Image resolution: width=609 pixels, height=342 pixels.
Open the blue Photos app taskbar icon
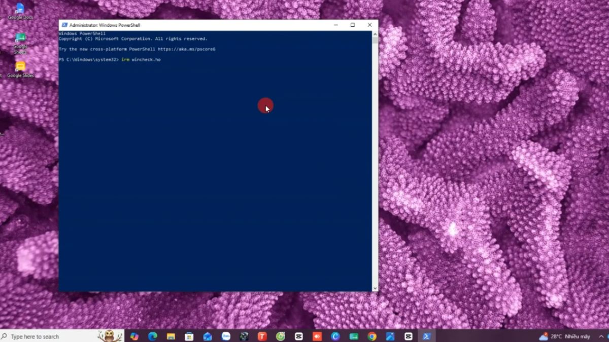(x=390, y=336)
